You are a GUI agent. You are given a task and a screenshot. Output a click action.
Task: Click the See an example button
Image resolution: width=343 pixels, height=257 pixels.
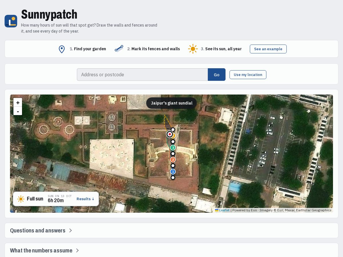[x=268, y=49]
